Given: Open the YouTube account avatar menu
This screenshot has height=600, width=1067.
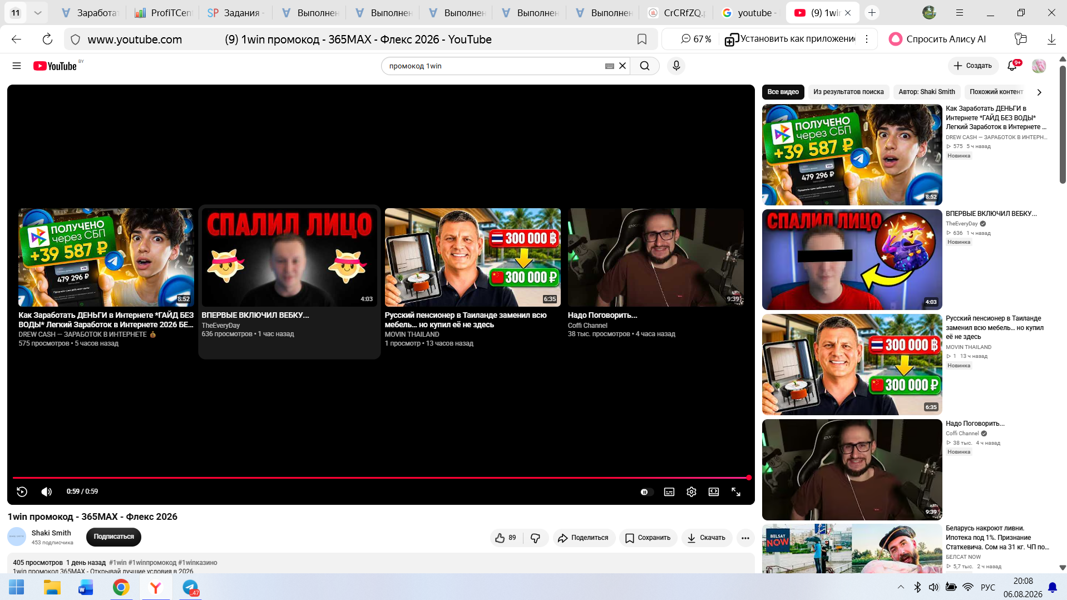Looking at the screenshot, I should [x=1039, y=66].
